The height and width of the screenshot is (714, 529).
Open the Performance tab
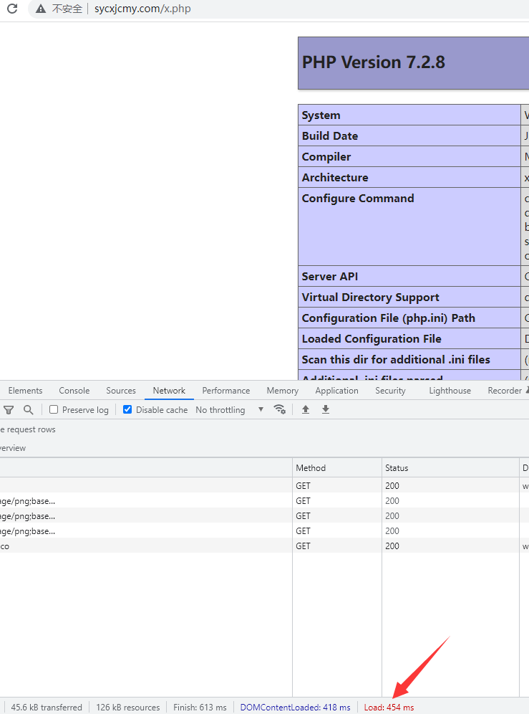click(226, 391)
